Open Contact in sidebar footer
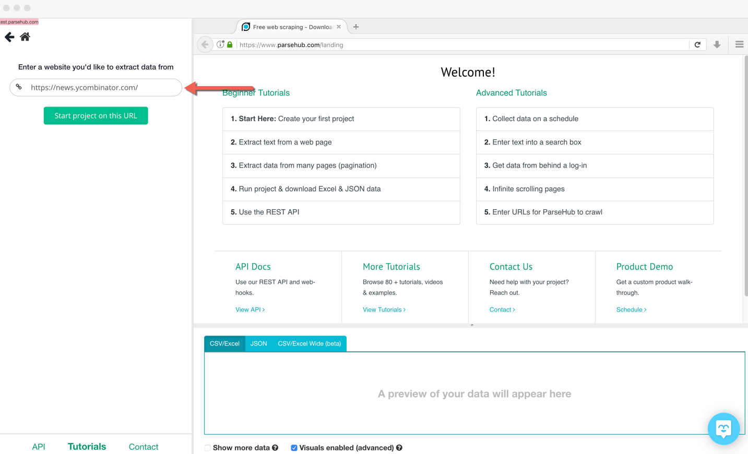 pyautogui.click(x=144, y=447)
